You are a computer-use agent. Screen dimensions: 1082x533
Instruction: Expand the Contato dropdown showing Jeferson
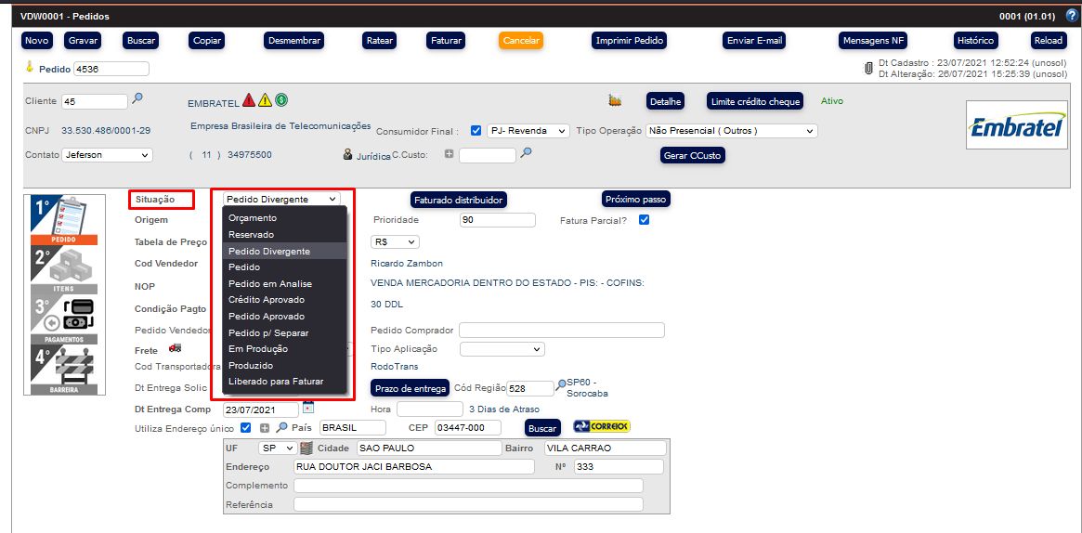pos(106,155)
